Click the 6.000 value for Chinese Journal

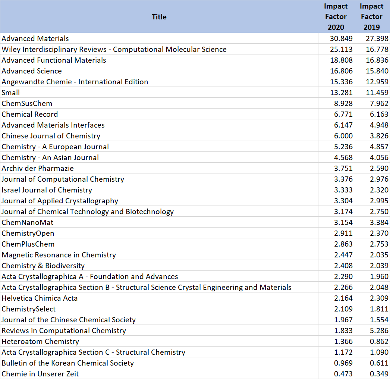[343, 136]
